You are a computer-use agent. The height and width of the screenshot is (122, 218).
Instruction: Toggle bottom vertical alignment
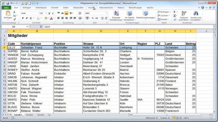click(x=66, y=13)
